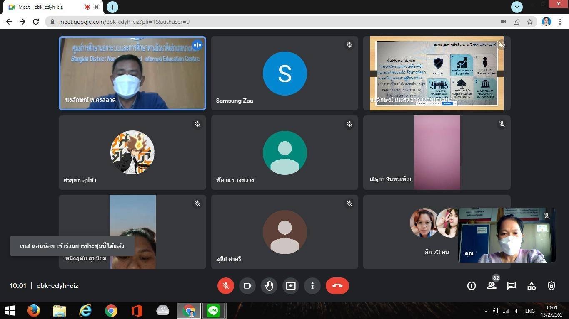The image size is (569, 319).
Task: Open the share page icon in address bar
Action: [517, 22]
